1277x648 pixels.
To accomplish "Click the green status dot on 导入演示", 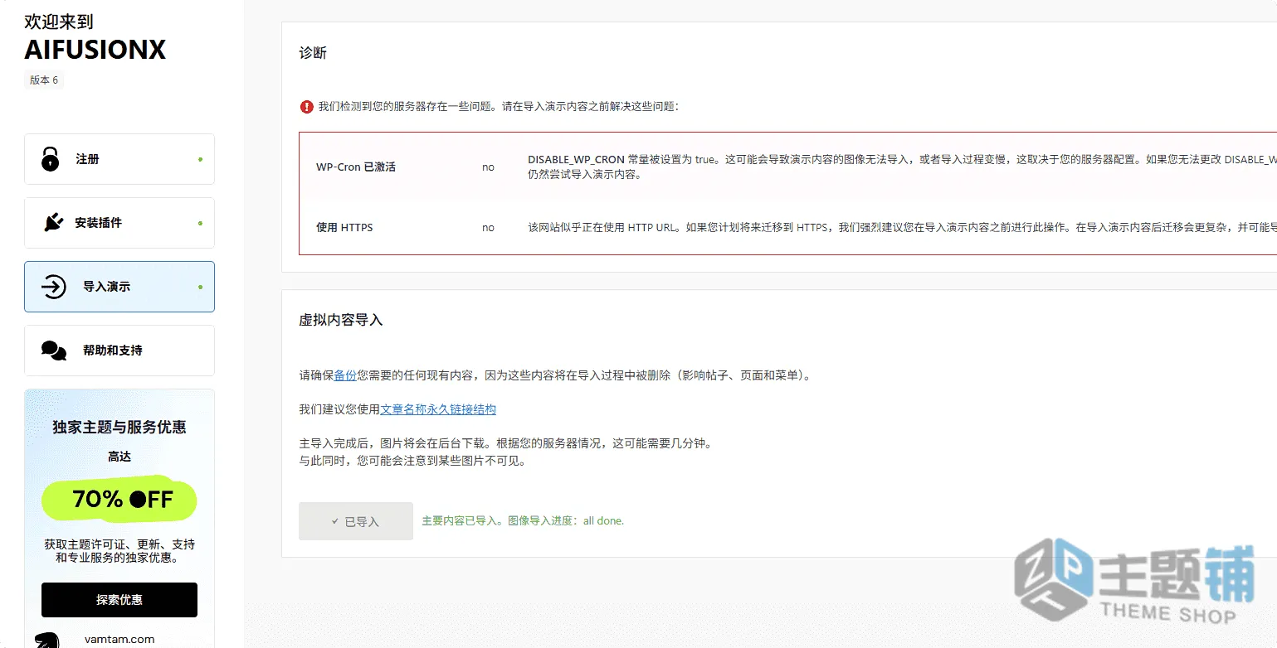I will (x=200, y=287).
